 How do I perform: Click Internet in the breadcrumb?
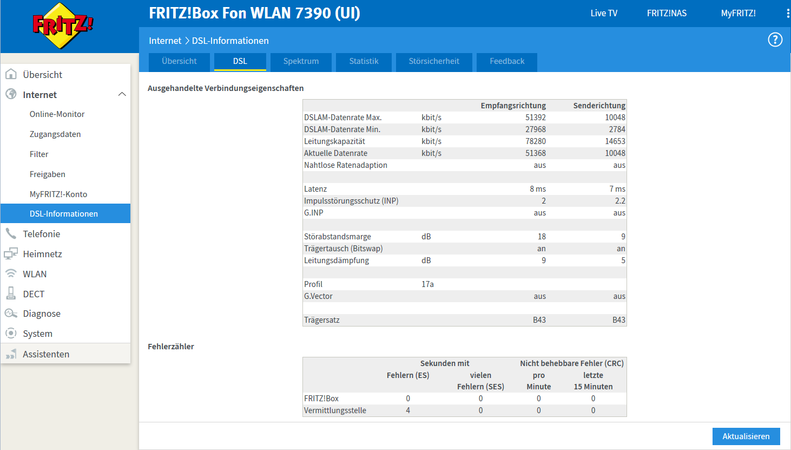(165, 41)
